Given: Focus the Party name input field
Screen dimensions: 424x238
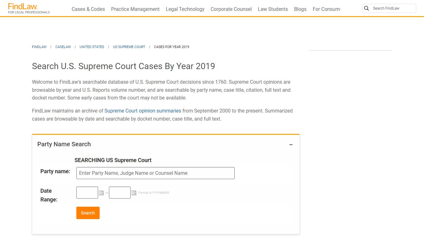Looking at the screenshot, I should tap(156, 173).
